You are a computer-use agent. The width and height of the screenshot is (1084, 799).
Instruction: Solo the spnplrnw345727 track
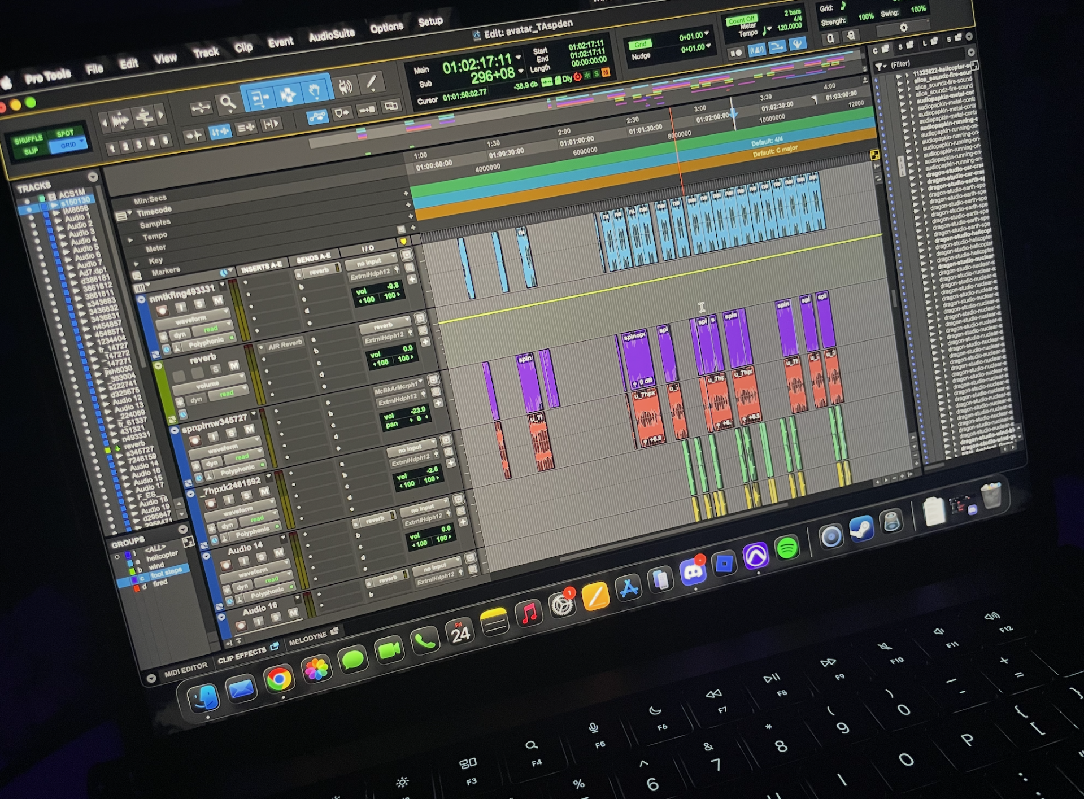click(231, 433)
